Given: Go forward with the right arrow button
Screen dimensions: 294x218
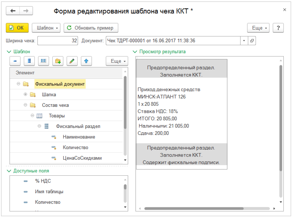Looking at the screenshot, I should point(26,11).
